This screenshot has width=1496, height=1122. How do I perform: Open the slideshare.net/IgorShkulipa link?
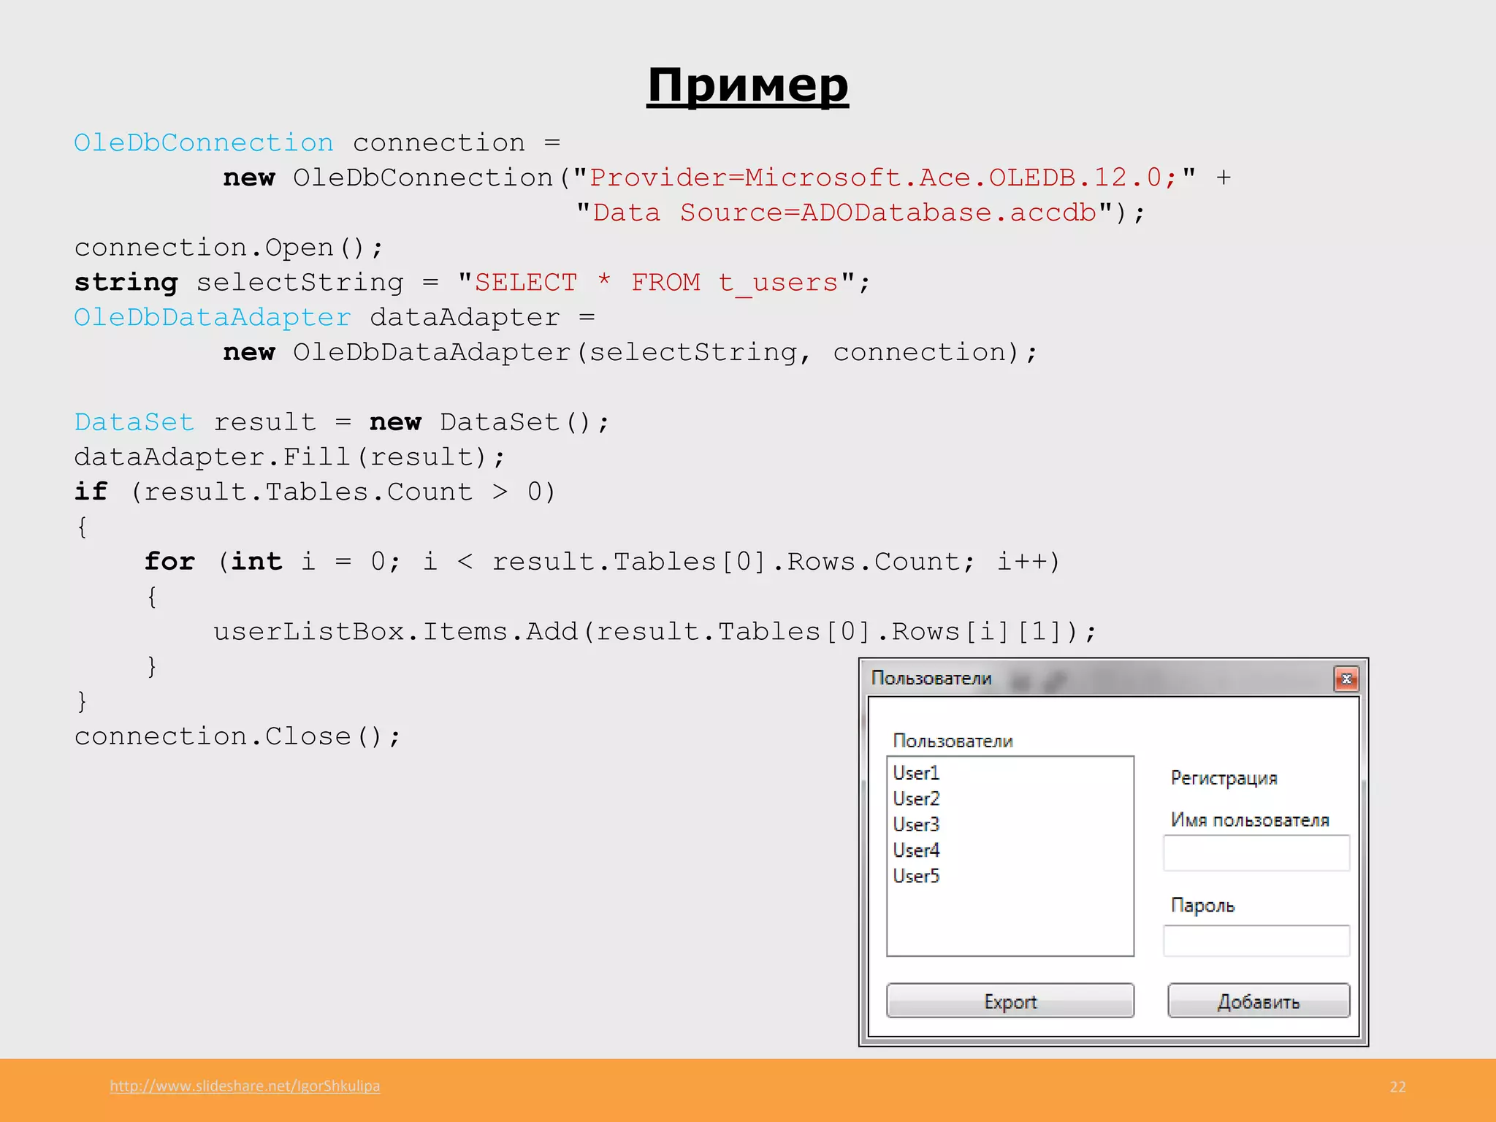pyautogui.click(x=245, y=1085)
